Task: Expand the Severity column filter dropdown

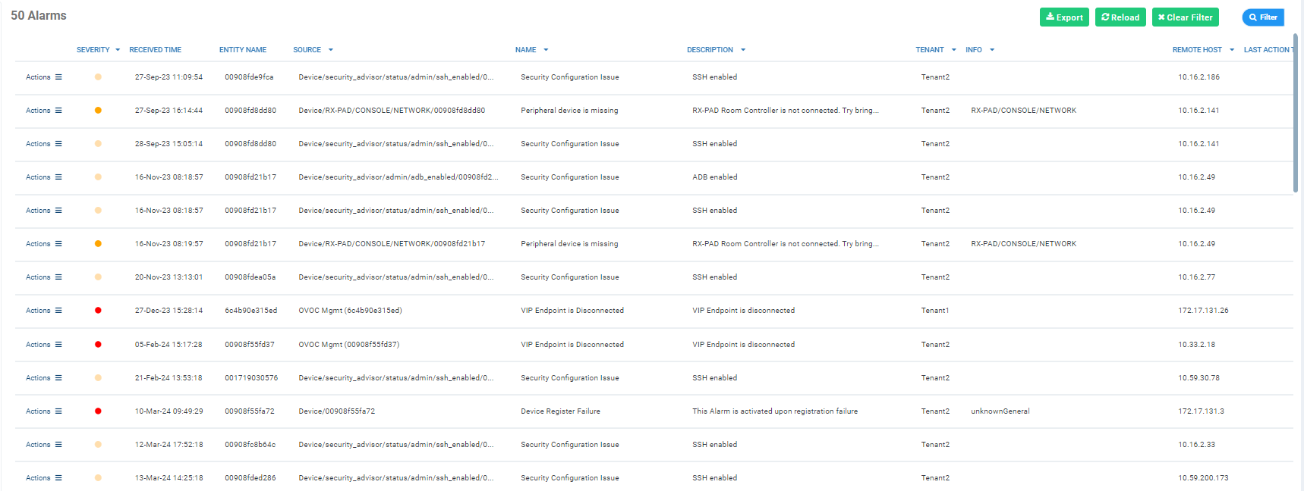Action: pos(118,50)
